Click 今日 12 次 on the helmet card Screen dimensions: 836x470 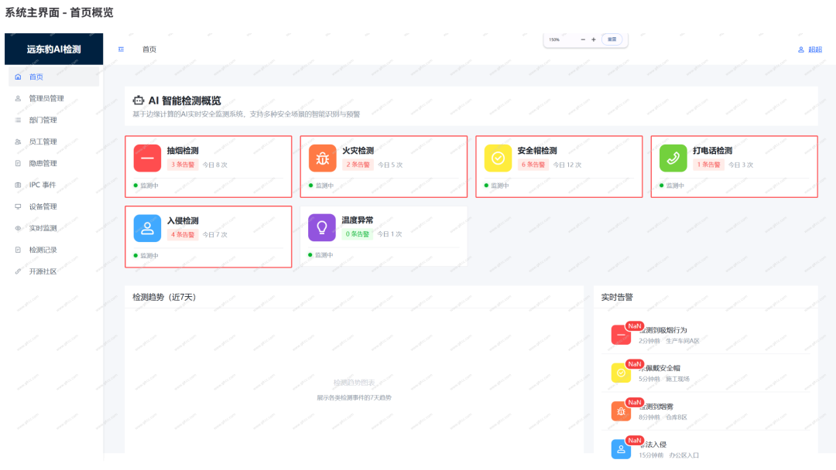tap(567, 165)
